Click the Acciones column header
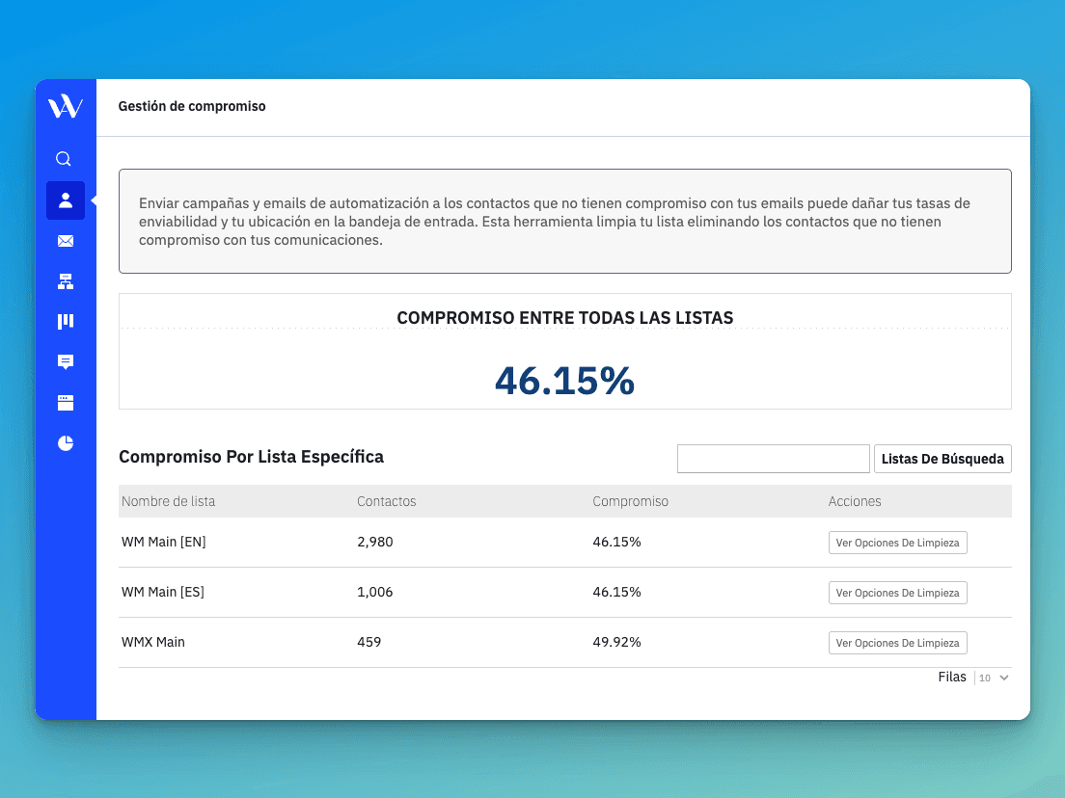The width and height of the screenshot is (1065, 798). 855,501
